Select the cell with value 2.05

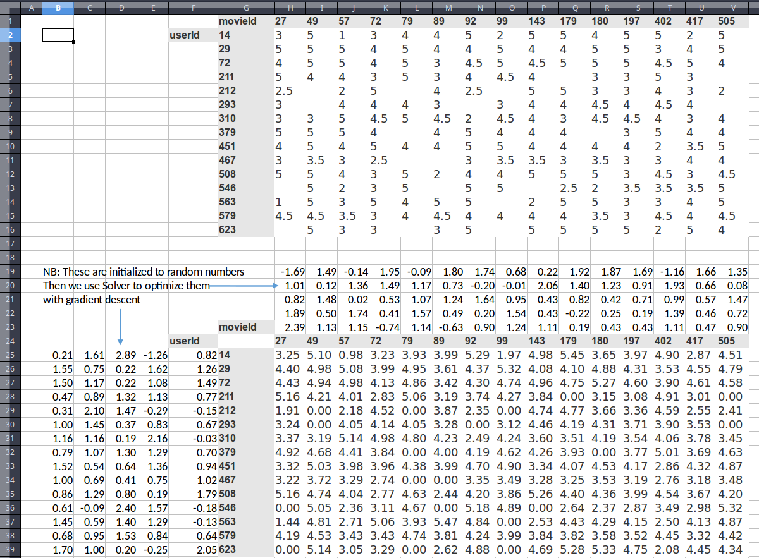point(193,550)
